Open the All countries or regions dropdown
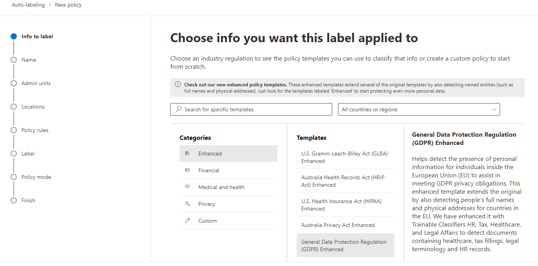 pos(419,109)
